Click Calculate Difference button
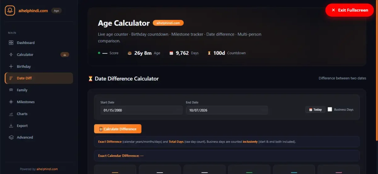This screenshot has width=378, height=174. [117, 129]
